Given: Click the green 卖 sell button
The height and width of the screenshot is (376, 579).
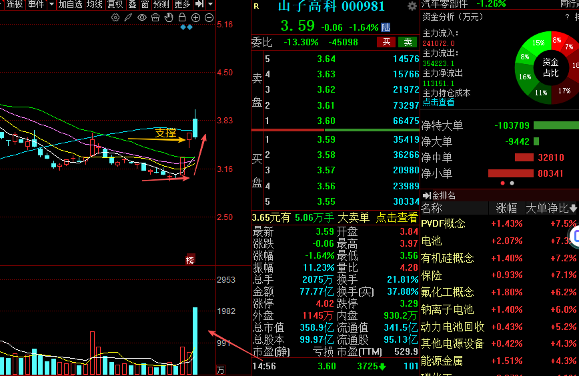Looking at the screenshot, I should [408, 42].
